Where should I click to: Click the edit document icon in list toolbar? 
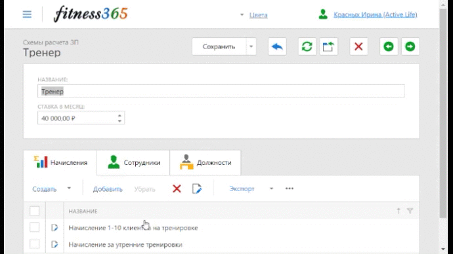(197, 189)
